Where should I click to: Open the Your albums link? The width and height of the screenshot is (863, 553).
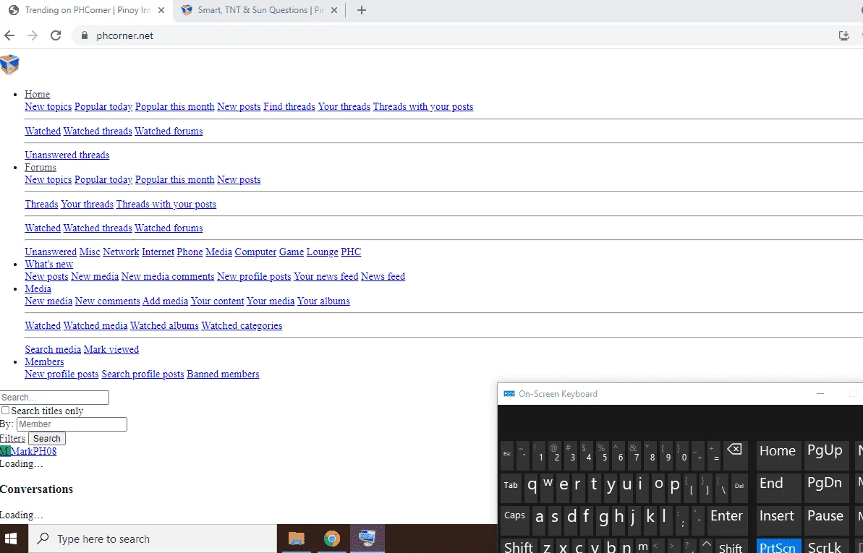coord(323,301)
